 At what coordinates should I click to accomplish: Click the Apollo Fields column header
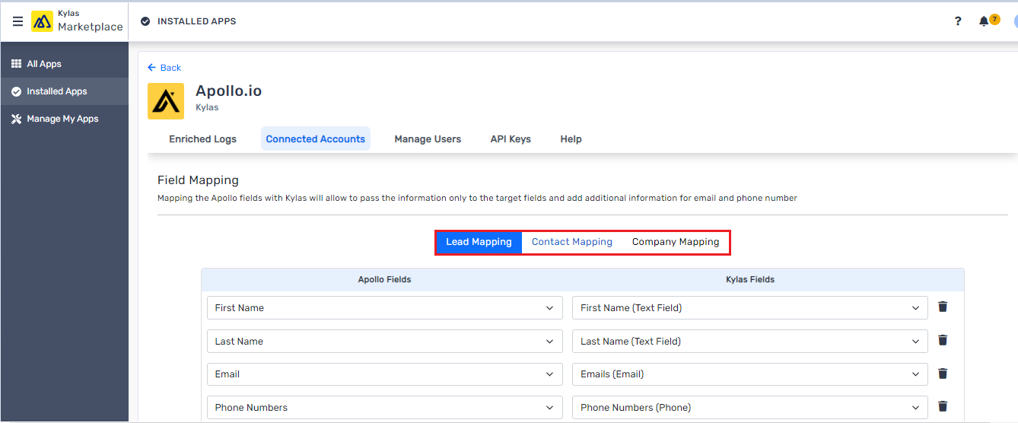[384, 279]
